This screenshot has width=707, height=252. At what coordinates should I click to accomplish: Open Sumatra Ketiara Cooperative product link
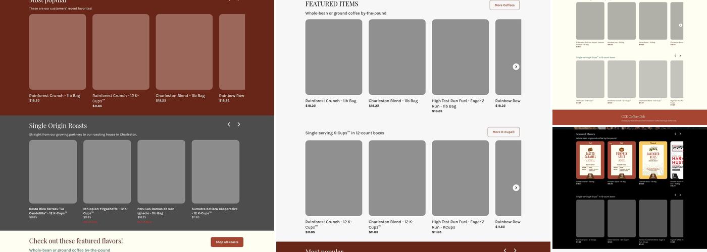click(214, 211)
